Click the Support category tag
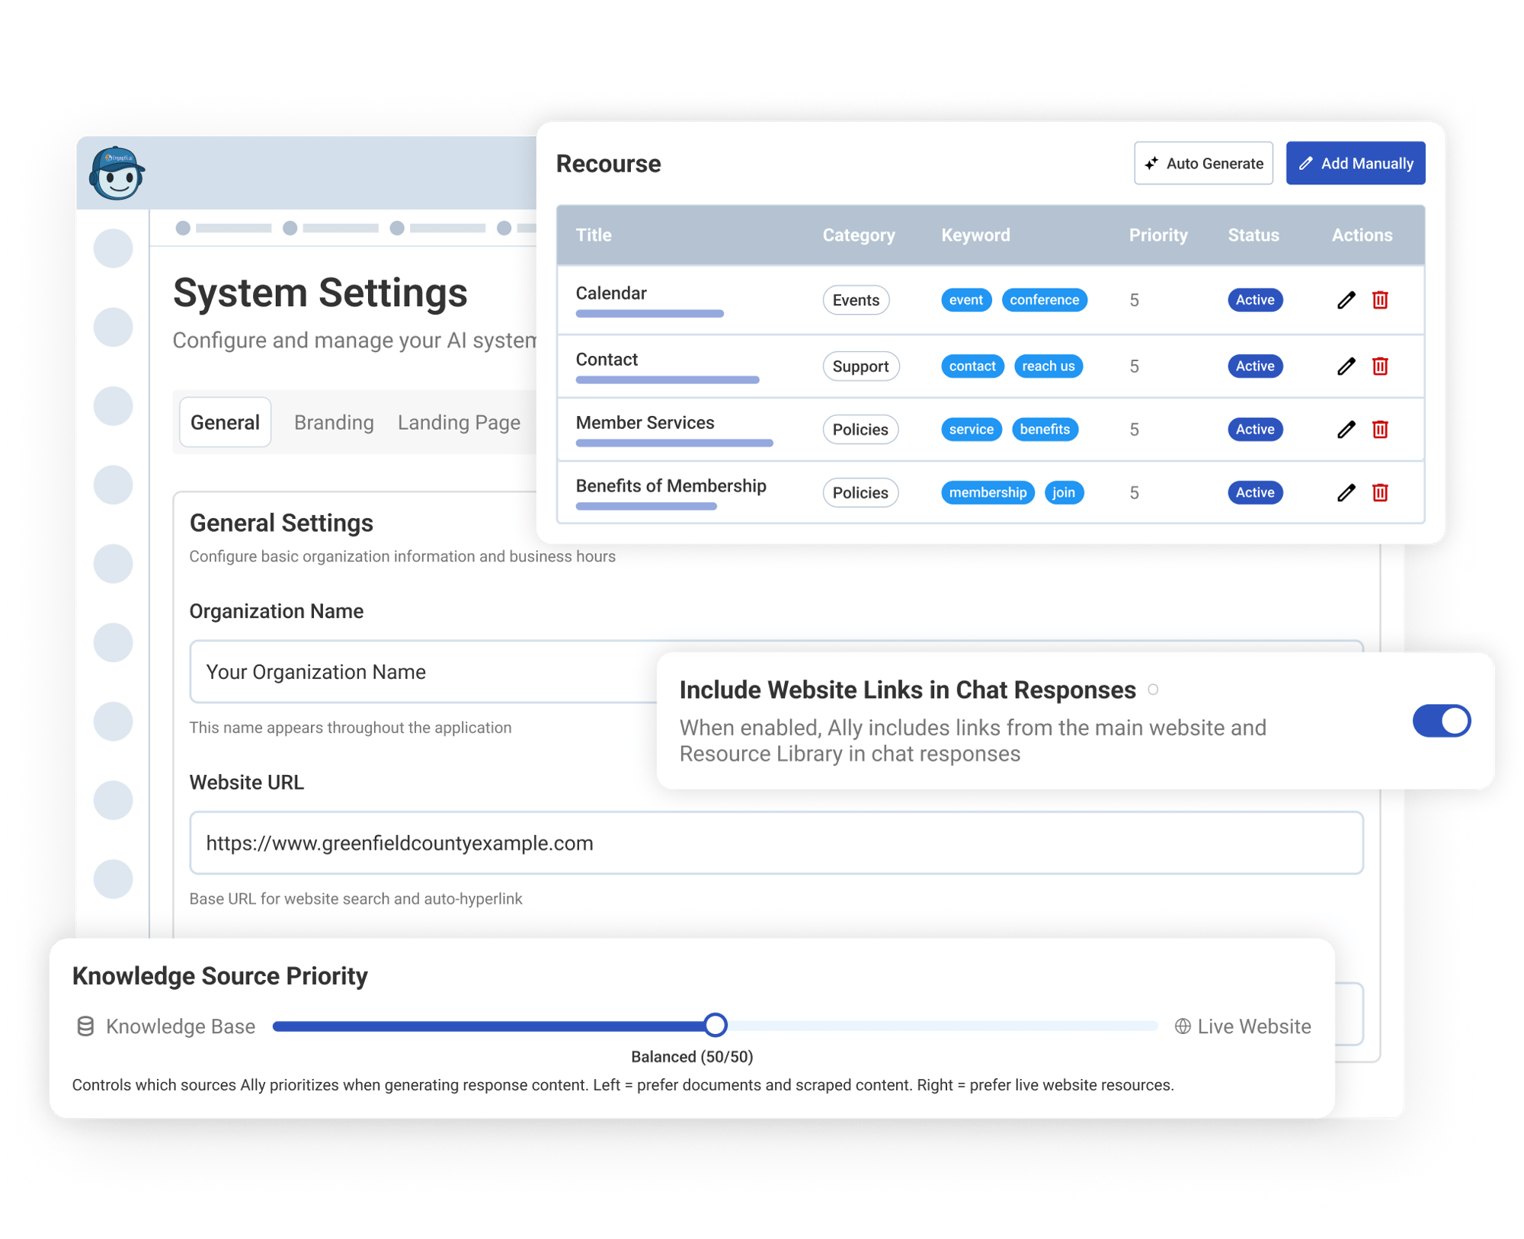Image resolution: width=1524 pixels, height=1239 pixels. coord(860,367)
